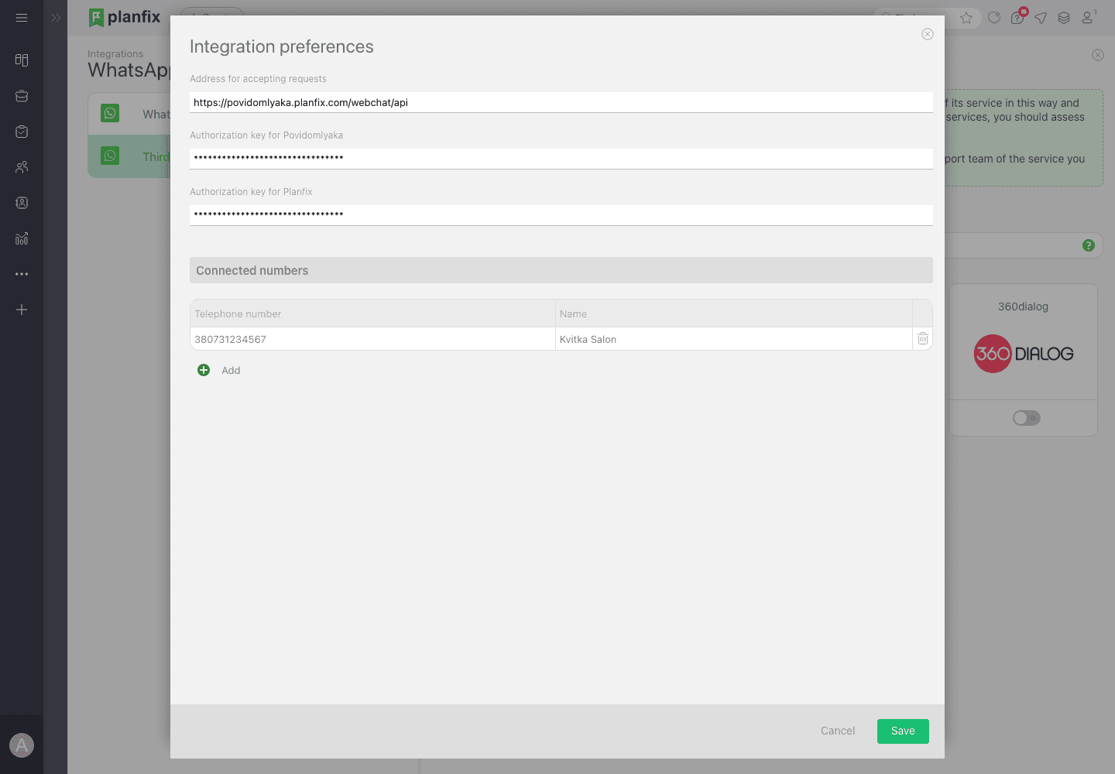1115x774 pixels.
Task: Expand the sidebar with the double chevron
Action: (56, 18)
